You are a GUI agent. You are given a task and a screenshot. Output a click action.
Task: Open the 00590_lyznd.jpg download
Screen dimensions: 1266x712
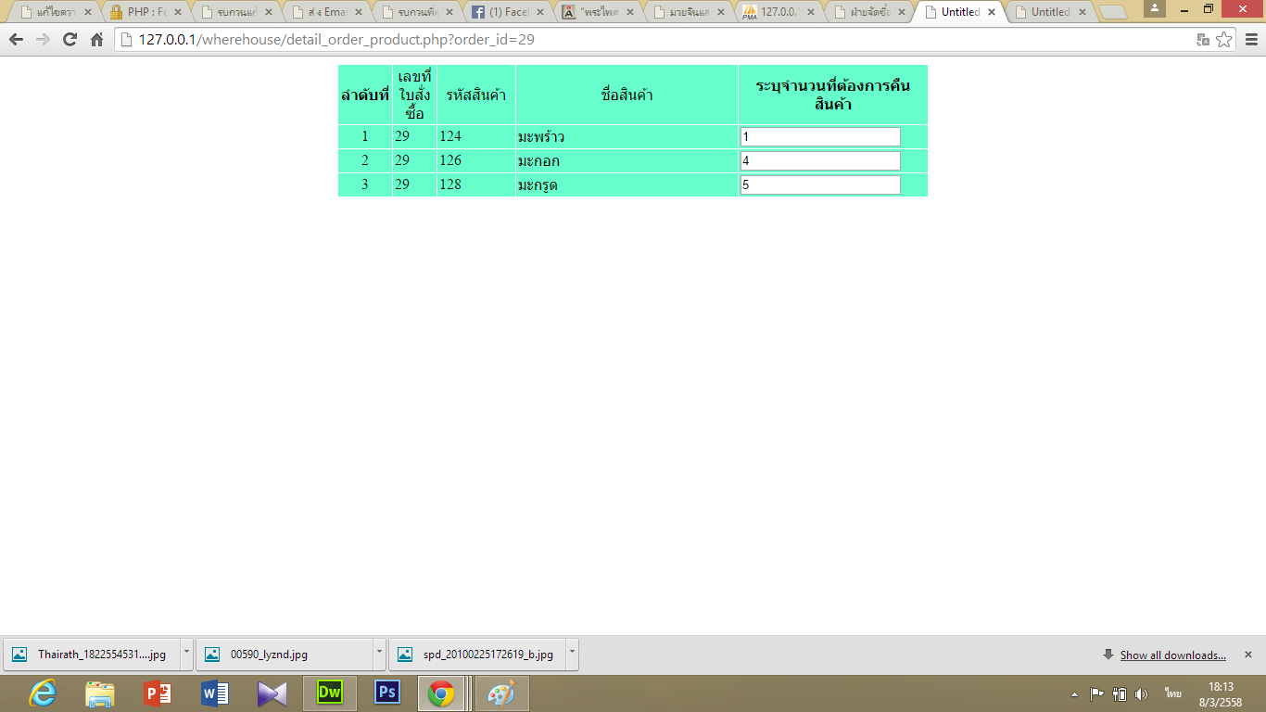284,654
